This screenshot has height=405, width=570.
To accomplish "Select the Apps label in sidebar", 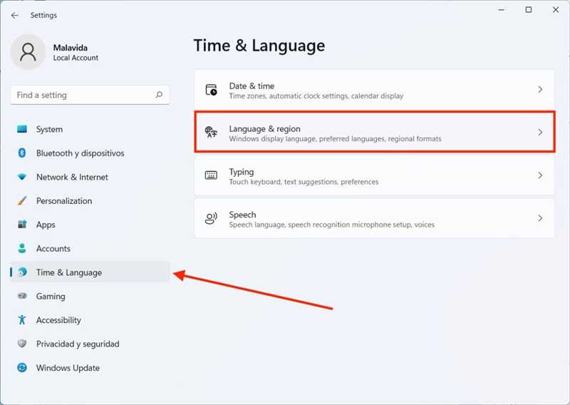I will pyautogui.click(x=46, y=225).
